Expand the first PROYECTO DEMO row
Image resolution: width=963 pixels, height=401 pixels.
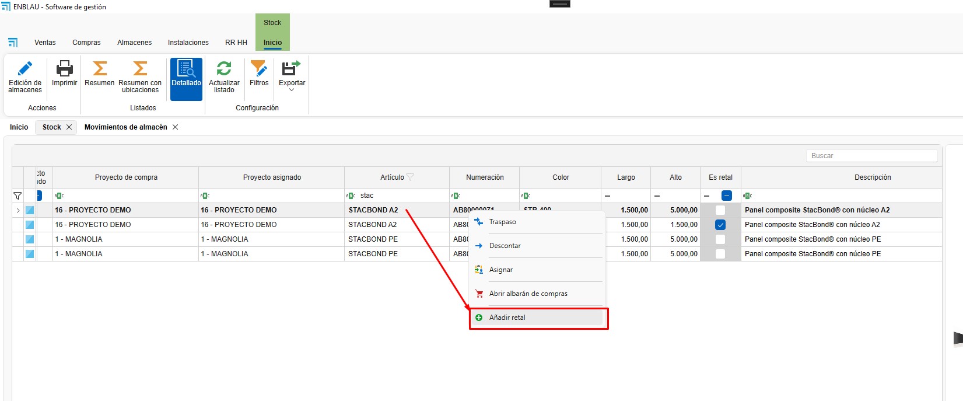pos(17,210)
